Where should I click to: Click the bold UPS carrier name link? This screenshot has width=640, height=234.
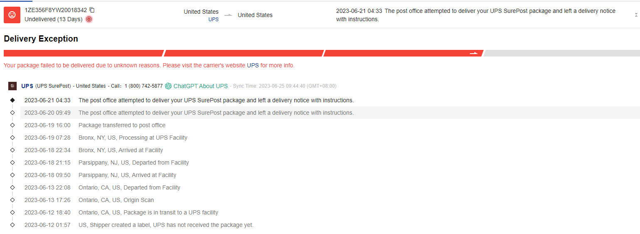(x=27, y=86)
